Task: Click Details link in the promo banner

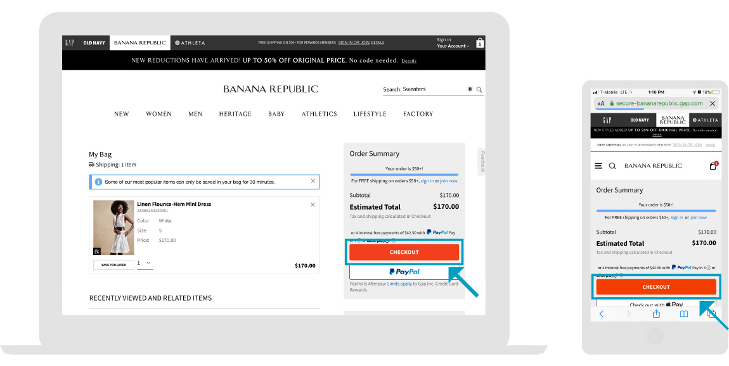Action: (409, 61)
